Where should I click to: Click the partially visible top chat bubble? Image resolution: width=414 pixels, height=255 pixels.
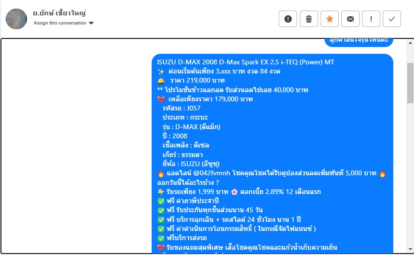pos(359,42)
